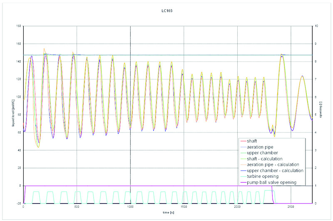This screenshot has height=221, width=333.
Task: Click the 160 tick label on left axis
Action: click(18, 26)
